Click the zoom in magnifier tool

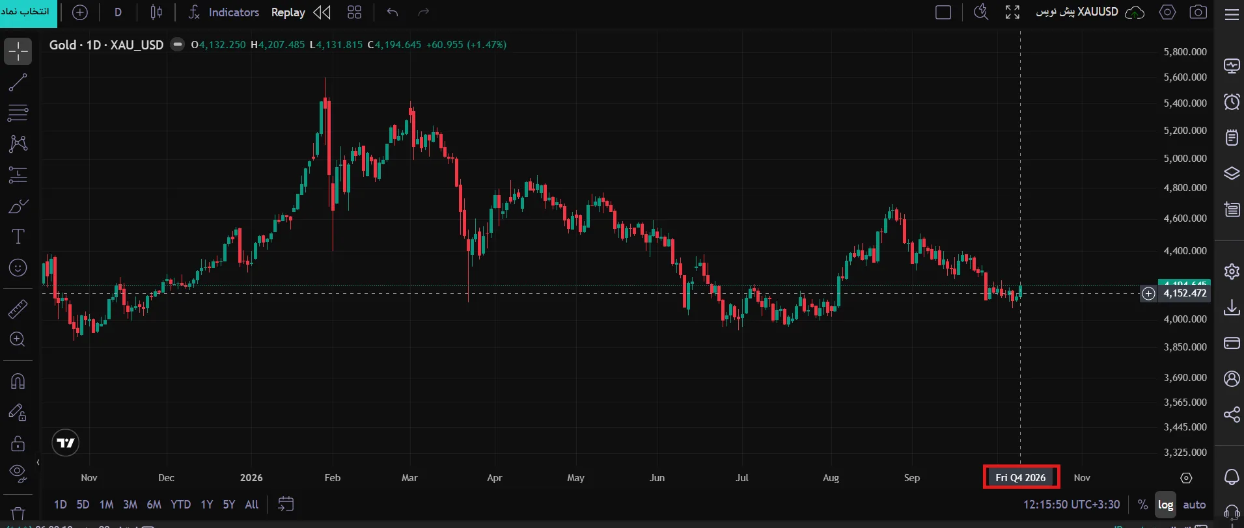(18, 339)
